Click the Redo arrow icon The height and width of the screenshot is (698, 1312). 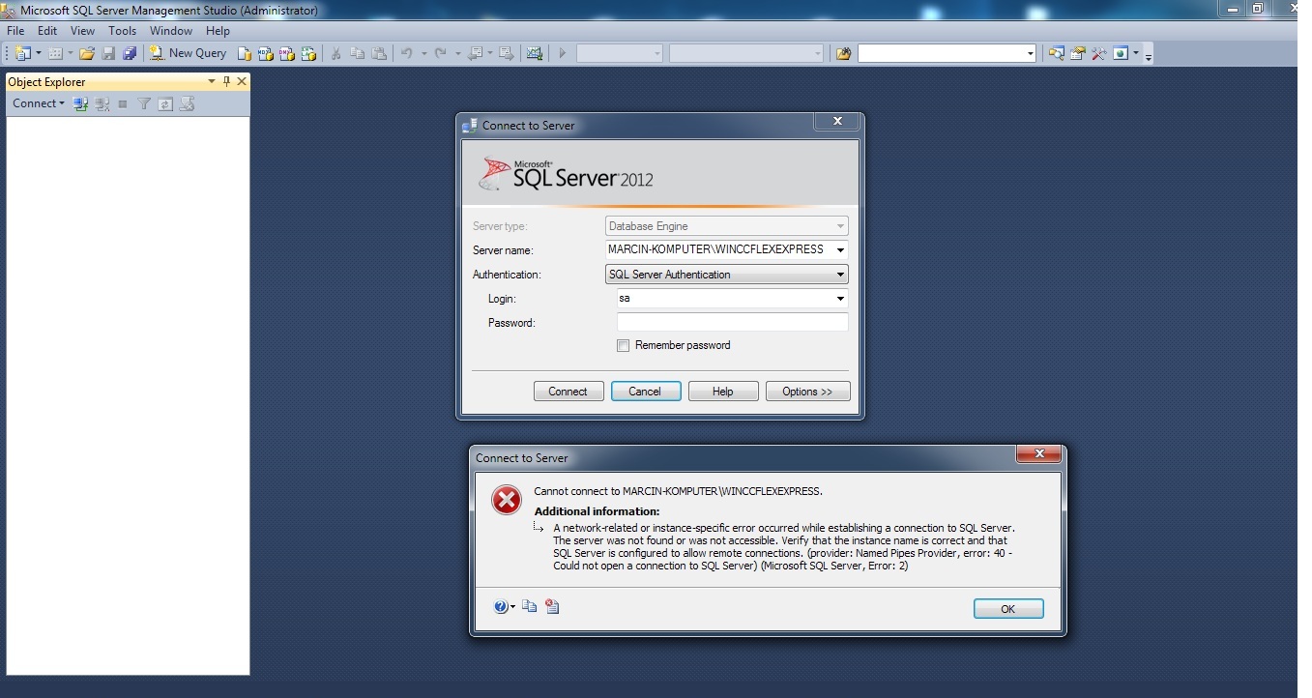pos(440,53)
